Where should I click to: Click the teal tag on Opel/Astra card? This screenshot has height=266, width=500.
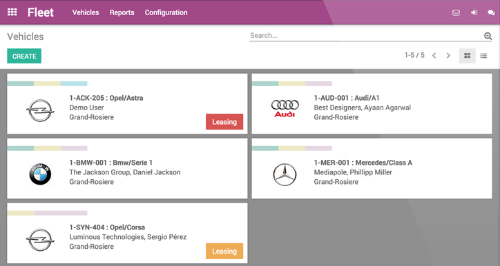pyautogui.click(x=21, y=83)
